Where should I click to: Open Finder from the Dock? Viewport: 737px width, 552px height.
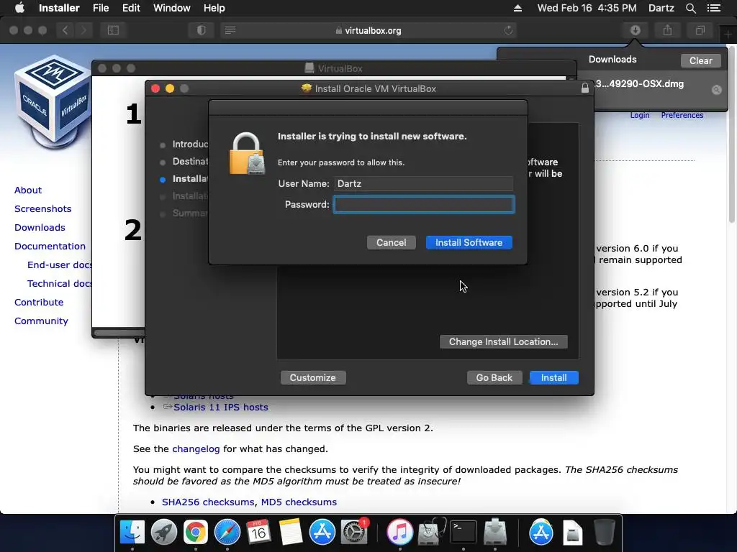[132, 533]
